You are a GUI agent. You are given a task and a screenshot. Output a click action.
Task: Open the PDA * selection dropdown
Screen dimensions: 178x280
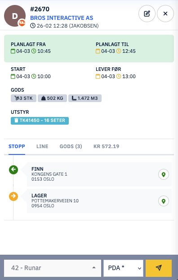[x=124, y=268]
